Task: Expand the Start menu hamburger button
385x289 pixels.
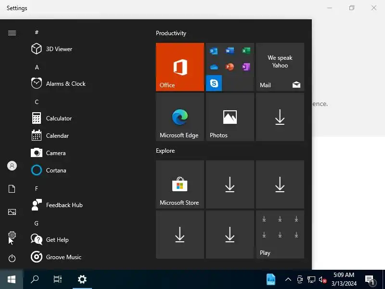Action: 12,33
